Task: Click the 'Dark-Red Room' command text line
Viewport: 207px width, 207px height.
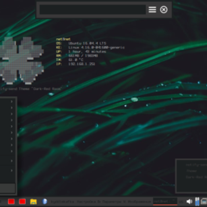Action: click(x=31, y=89)
